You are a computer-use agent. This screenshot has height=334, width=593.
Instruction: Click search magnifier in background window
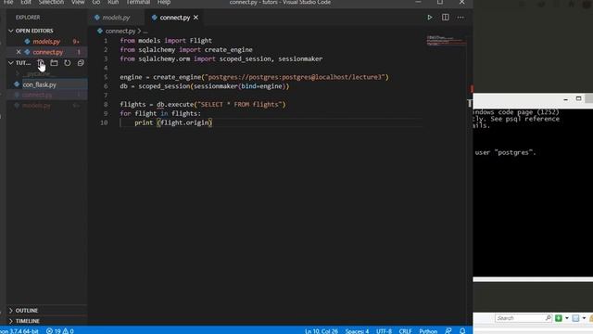click(x=548, y=318)
